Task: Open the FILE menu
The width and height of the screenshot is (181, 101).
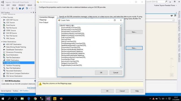Action: point(3,5)
